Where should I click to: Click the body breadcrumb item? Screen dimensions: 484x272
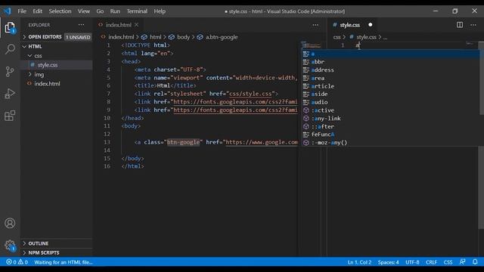pos(183,37)
